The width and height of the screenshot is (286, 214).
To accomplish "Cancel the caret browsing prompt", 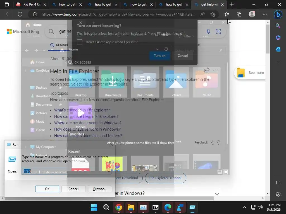I will pos(183,56).
